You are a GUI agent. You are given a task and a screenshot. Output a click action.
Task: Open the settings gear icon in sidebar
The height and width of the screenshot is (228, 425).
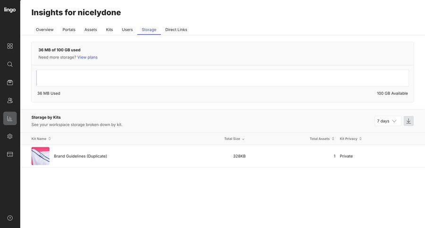click(x=10, y=136)
